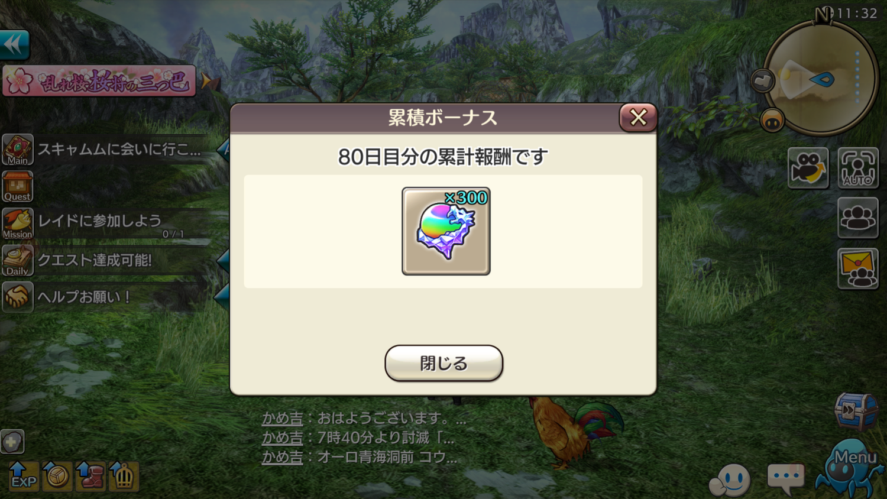Expand the クエスト達成可能 entry arrow
This screenshot has width=887, height=499.
click(x=223, y=260)
